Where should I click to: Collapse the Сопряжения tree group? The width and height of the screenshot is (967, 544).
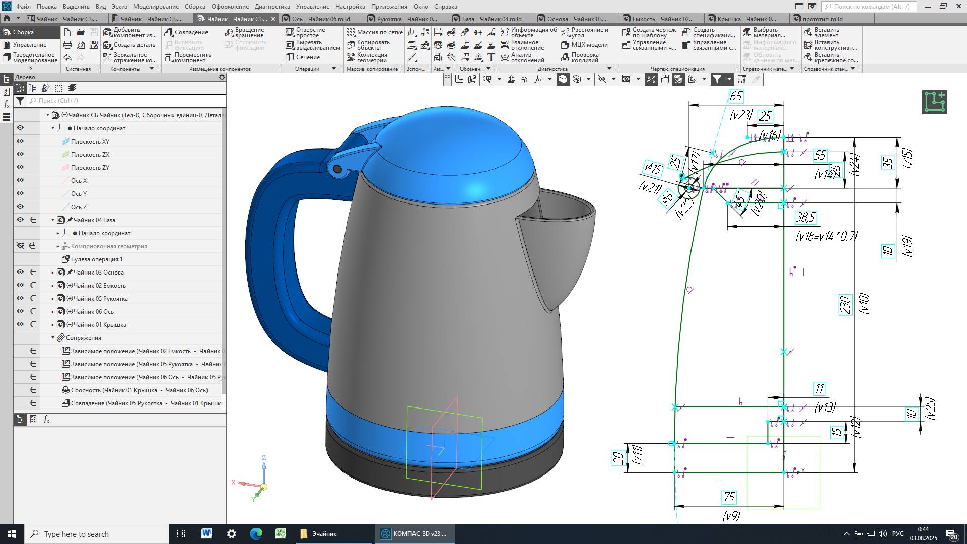53,338
